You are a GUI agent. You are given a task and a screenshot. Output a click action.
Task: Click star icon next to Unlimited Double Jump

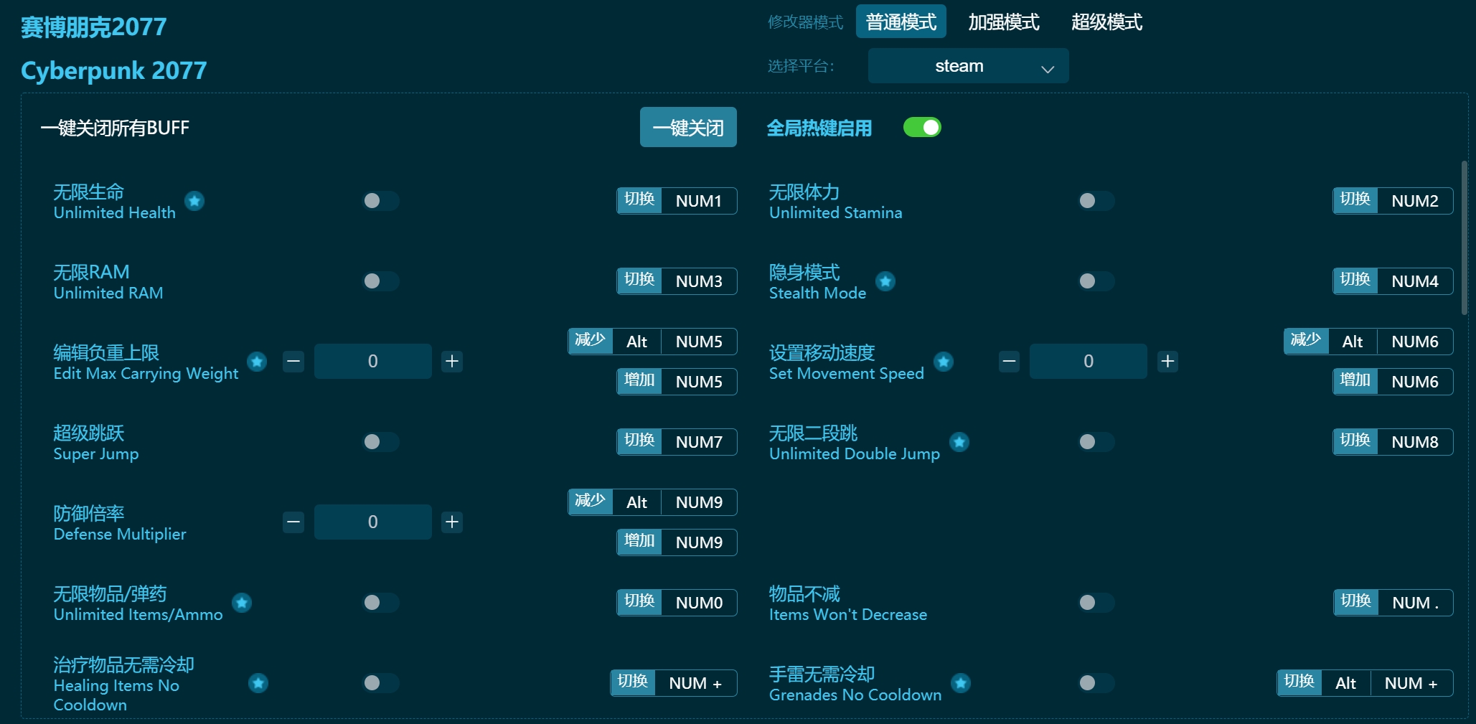pyautogui.click(x=959, y=442)
